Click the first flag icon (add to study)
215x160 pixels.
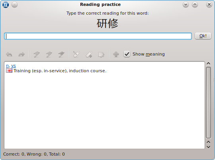pos(37,54)
